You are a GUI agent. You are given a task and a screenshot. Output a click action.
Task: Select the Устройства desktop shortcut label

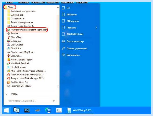tap(82, 2)
